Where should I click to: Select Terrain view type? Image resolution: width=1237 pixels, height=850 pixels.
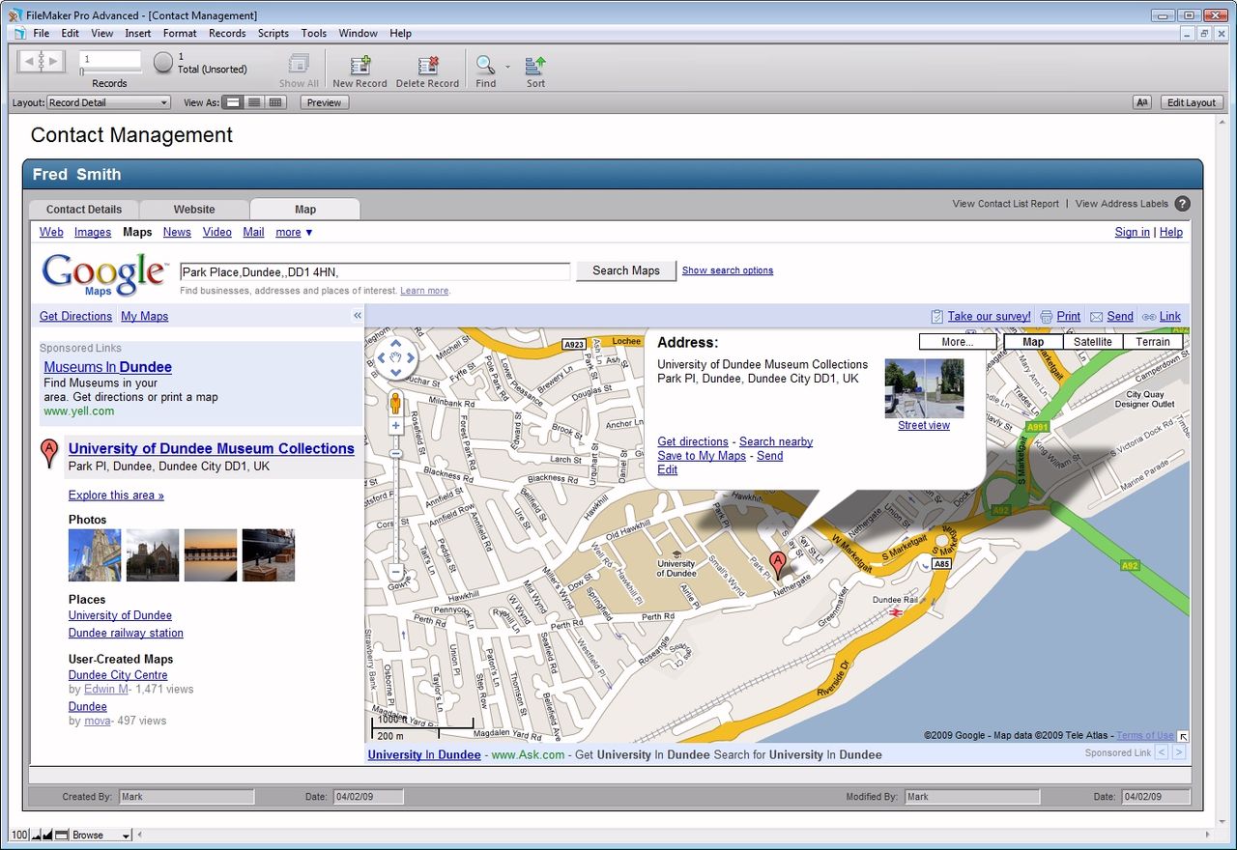(x=1153, y=342)
